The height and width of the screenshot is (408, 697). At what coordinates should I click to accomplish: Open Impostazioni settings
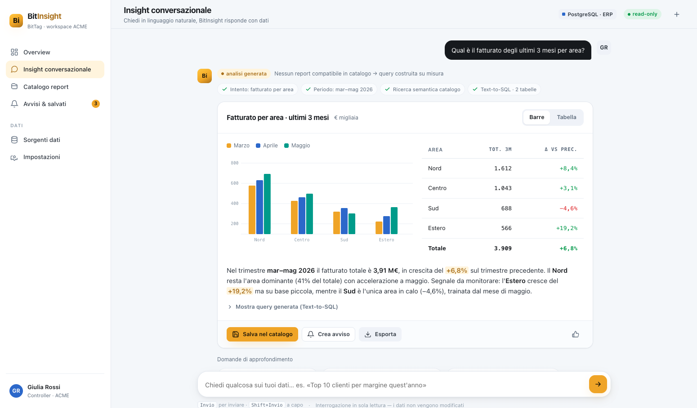[55, 157]
